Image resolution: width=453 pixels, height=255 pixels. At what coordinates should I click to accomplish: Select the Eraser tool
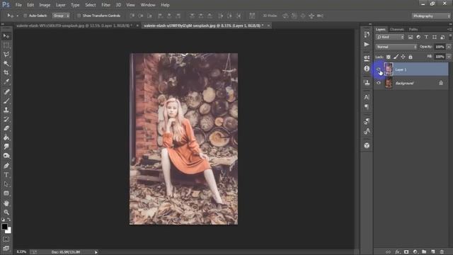(x=6, y=128)
